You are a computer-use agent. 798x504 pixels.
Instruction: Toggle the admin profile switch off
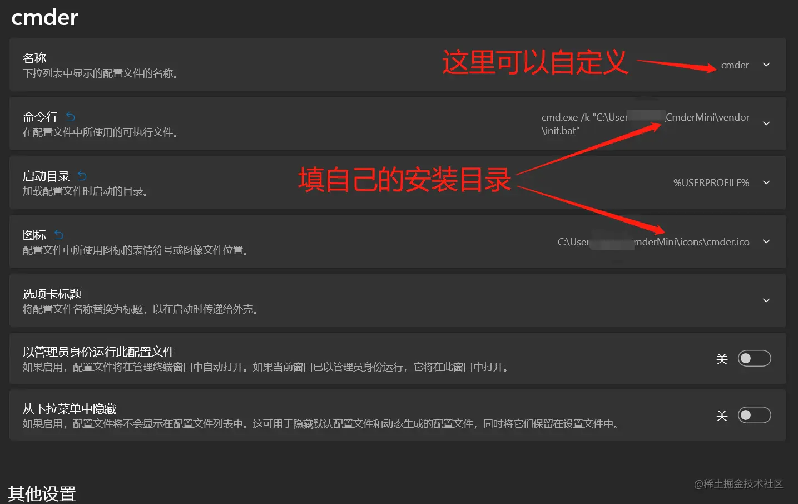754,358
